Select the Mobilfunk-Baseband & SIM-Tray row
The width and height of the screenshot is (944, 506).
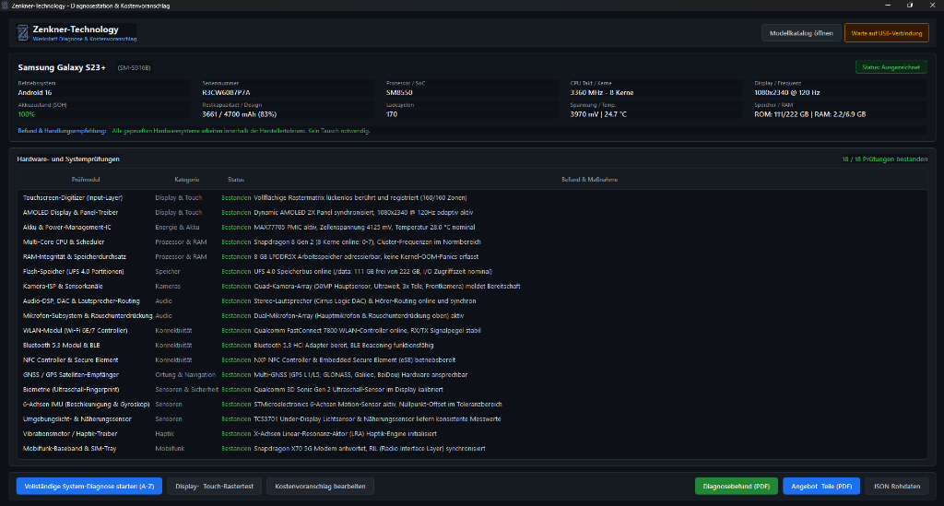pos(472,448)
